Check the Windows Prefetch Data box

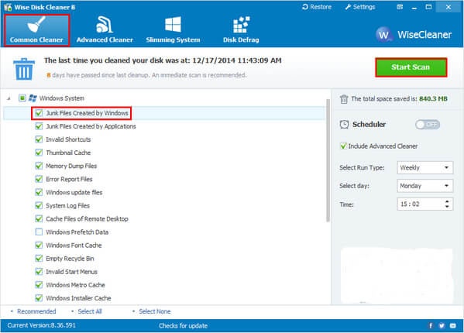tap(39, 232)
